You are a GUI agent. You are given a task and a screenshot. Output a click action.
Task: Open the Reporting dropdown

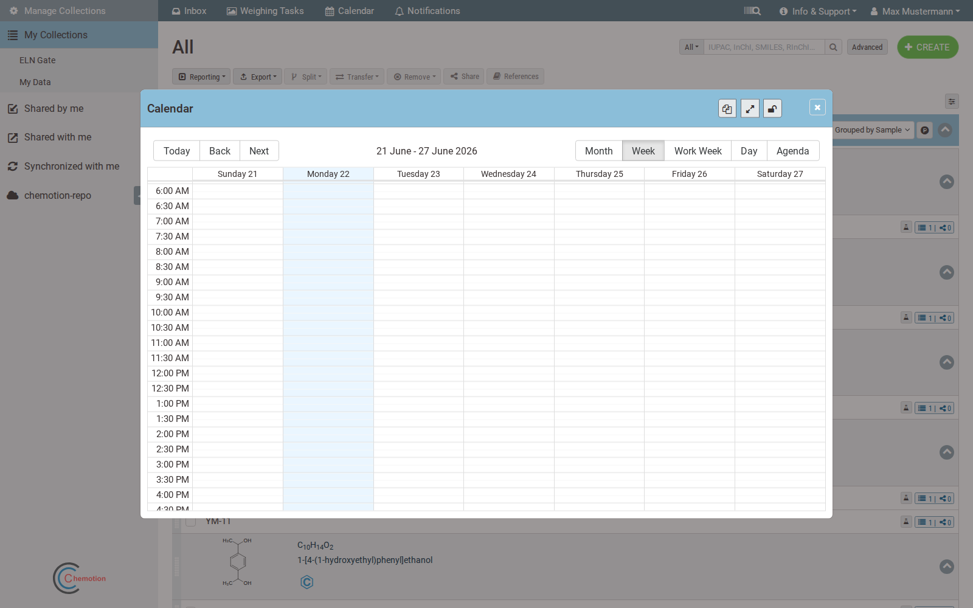201,77
